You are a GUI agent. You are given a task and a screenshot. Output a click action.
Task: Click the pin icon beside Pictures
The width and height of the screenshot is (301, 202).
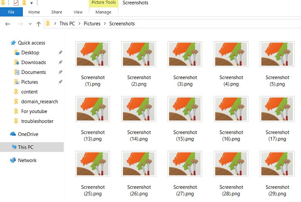(x=61, y=82)
